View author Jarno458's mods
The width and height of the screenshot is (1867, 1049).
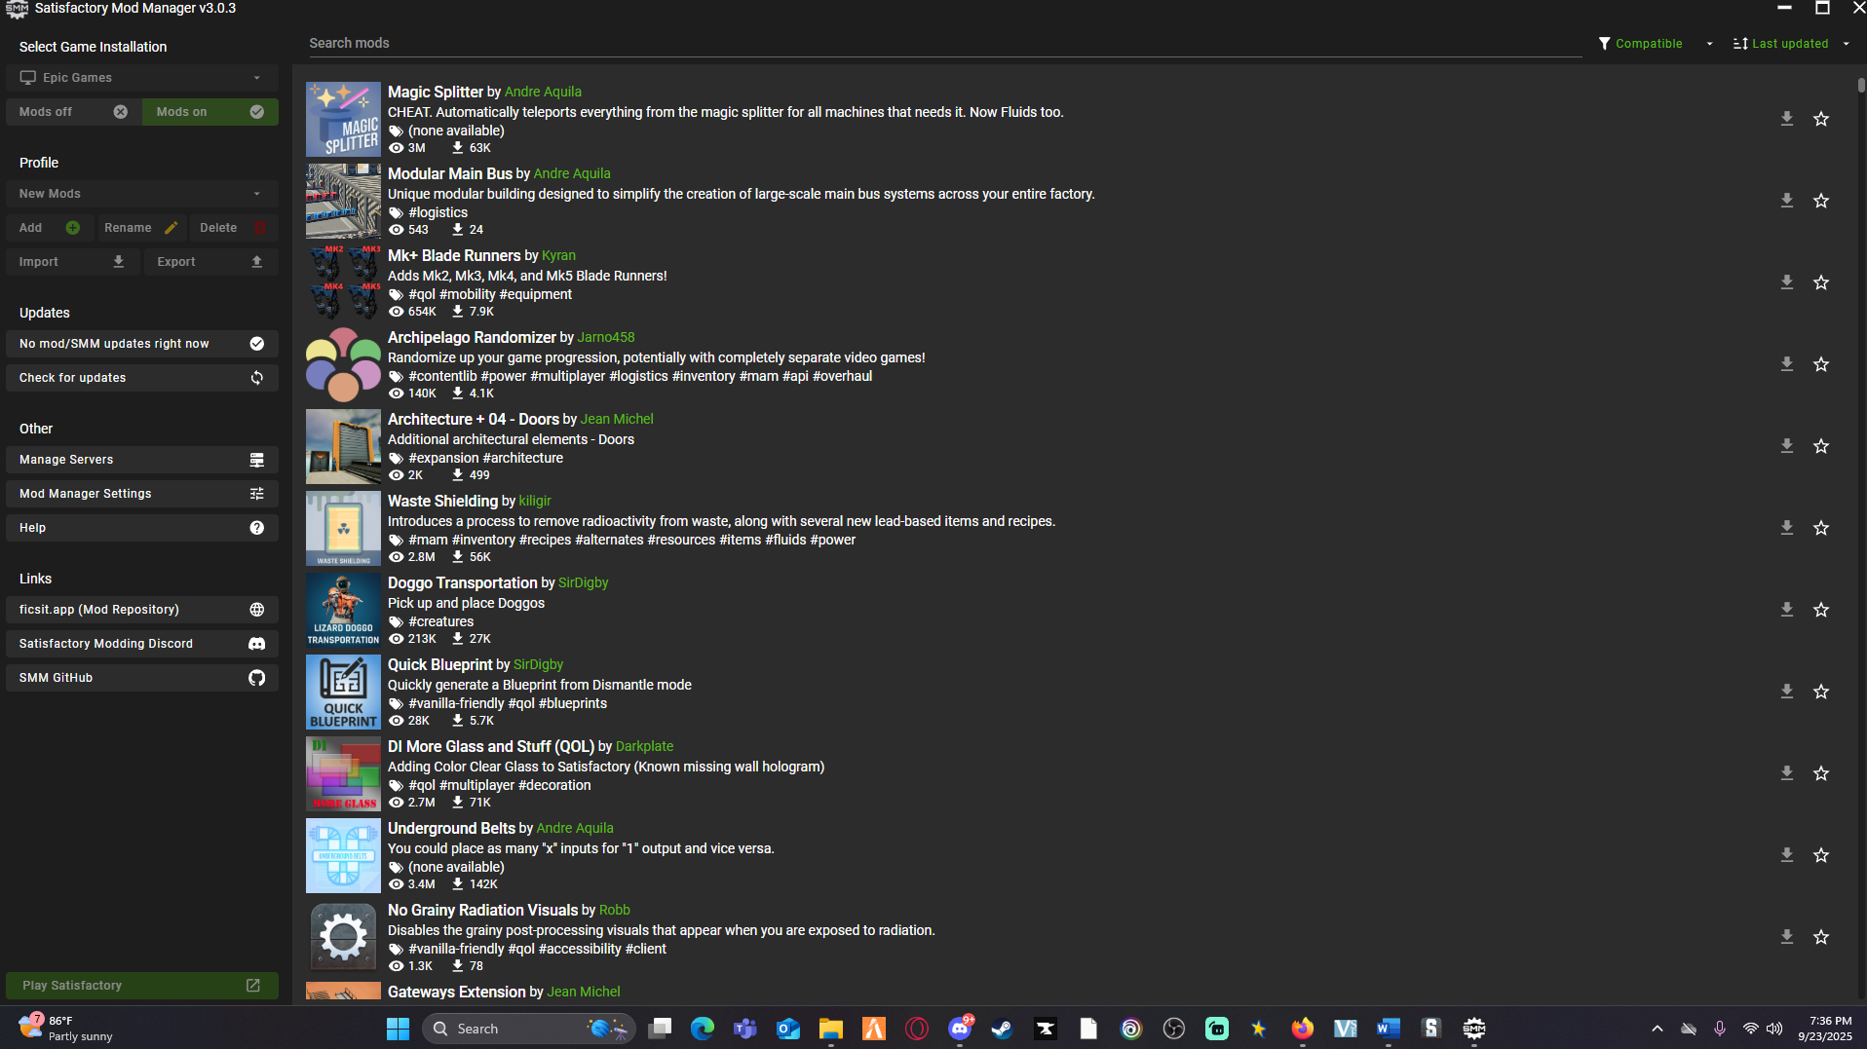(x=606, y=337)
